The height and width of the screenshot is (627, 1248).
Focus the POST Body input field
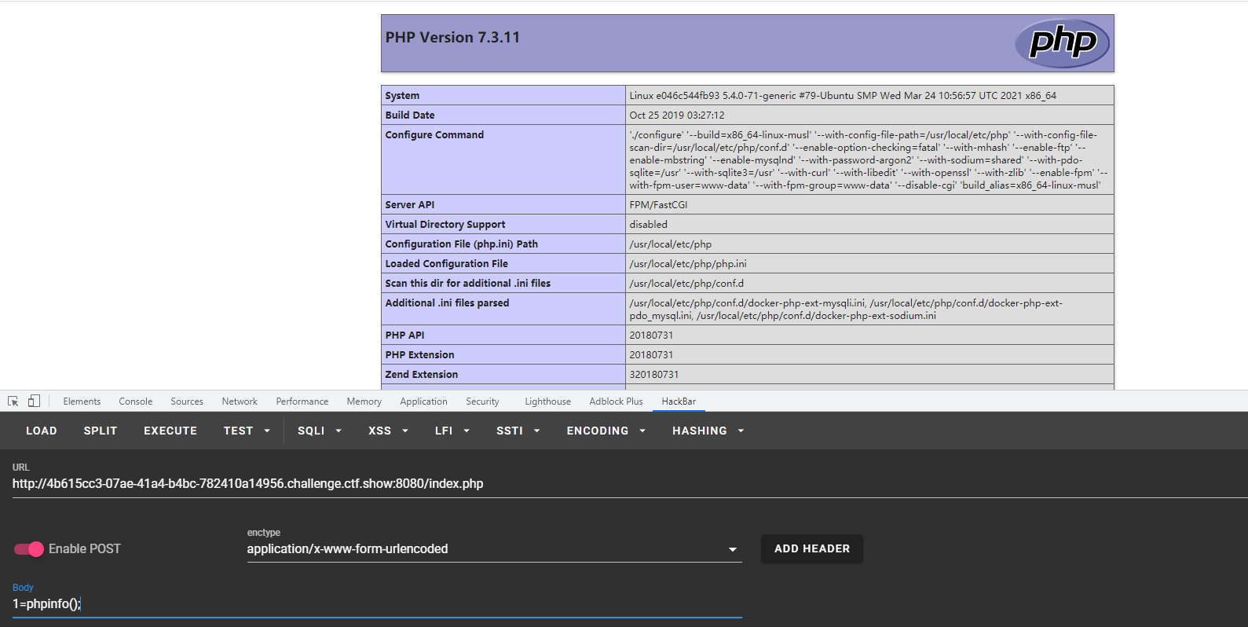377,603
